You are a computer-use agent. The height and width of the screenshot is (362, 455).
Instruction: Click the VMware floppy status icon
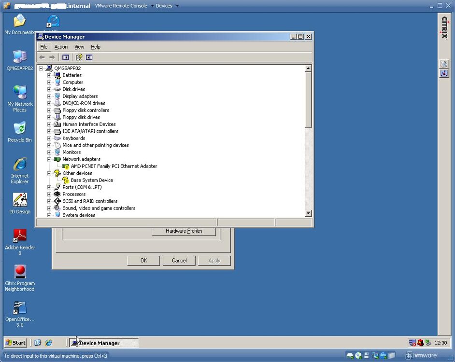coord(367,356)
